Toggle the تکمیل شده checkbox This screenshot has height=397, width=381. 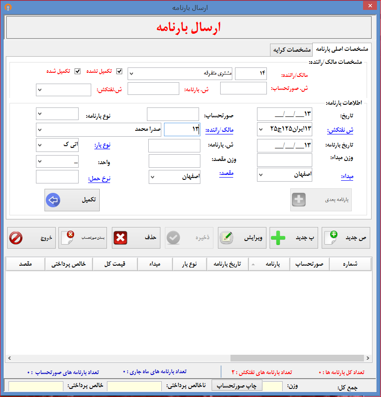(77, 71)
